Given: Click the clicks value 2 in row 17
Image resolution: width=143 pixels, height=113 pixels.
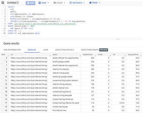Looking at the screenshot, I should coord(109,103).
